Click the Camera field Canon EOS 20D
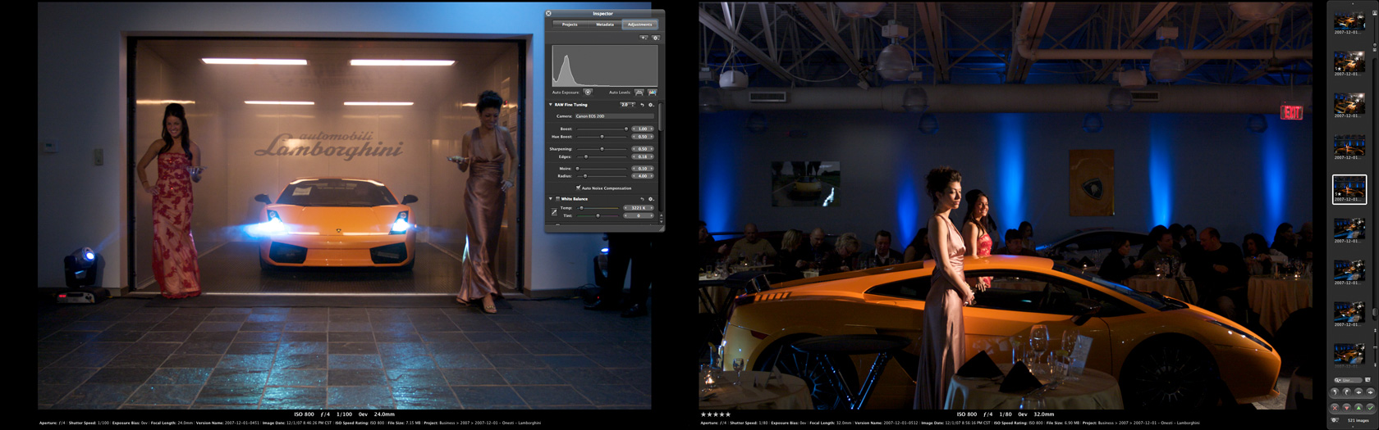The image size is (1379, 430). click(614, 116)
